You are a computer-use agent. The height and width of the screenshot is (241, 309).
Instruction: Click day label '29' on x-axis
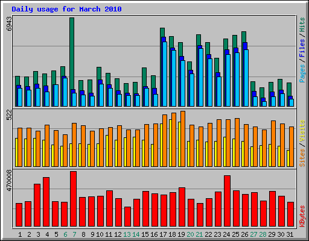click(272, 234)
